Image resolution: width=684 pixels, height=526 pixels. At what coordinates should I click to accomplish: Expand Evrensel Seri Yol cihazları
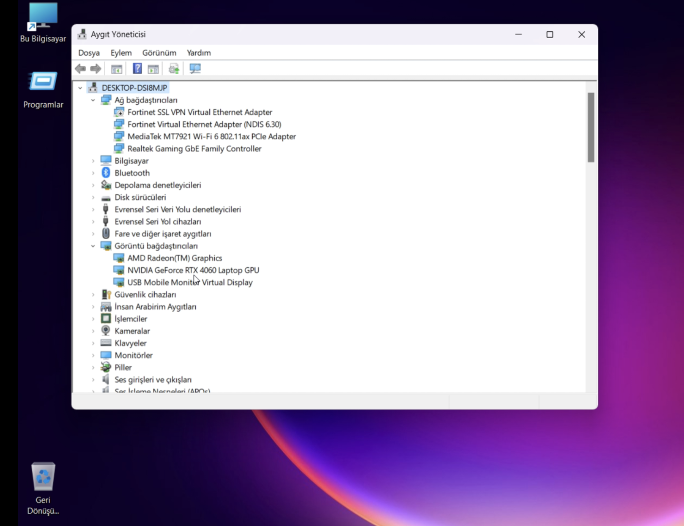tap(93, 222)
